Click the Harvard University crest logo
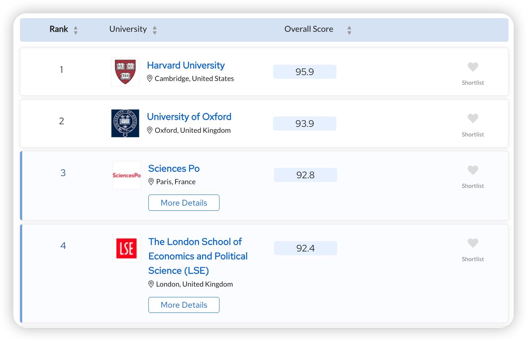This screenshot has width=527, height=341. (x=125, y=72)
